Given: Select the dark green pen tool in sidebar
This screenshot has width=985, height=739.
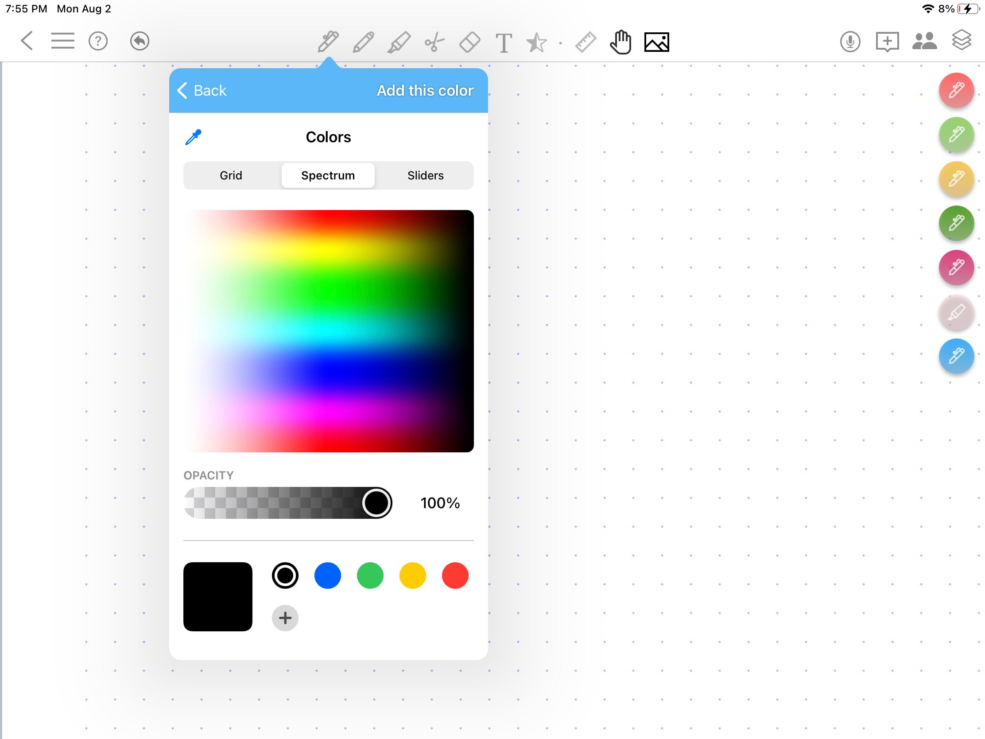Looking at the screenshot, I should coord(955,222).
